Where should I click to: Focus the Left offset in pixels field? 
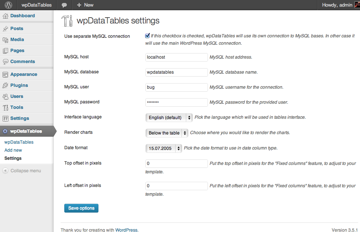(177, 186)
